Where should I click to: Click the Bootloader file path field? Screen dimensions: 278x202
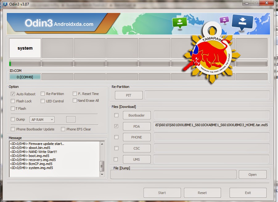tap(212, 115)
